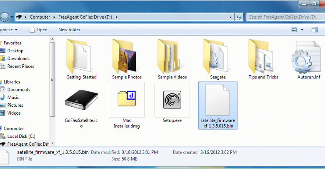325x169 pixels.
Task: Click the navigation pane scrollbar thumb
Action: (52, 79)
